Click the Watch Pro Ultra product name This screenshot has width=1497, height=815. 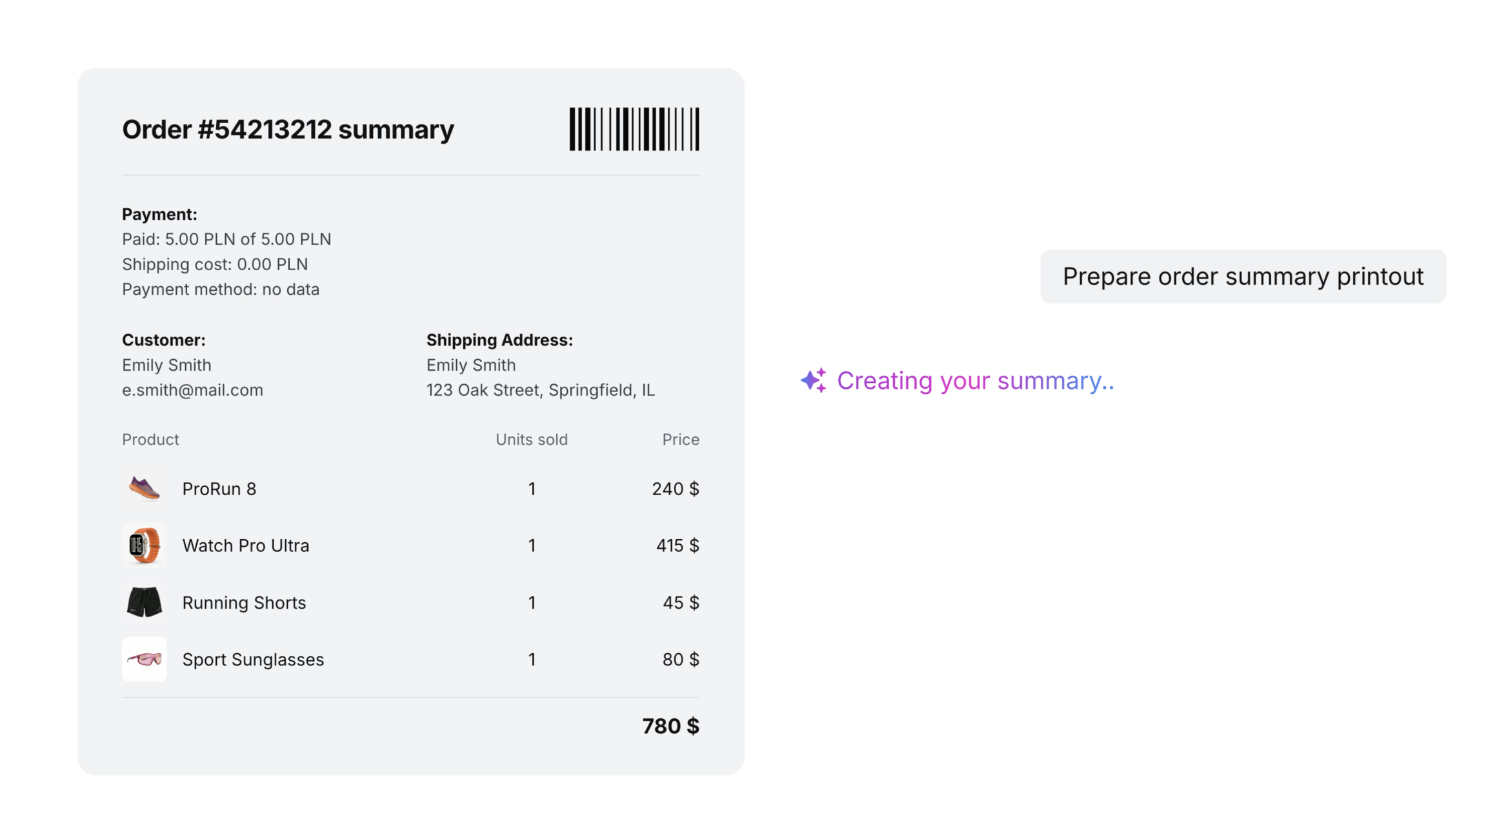click(x=246, y=545)
